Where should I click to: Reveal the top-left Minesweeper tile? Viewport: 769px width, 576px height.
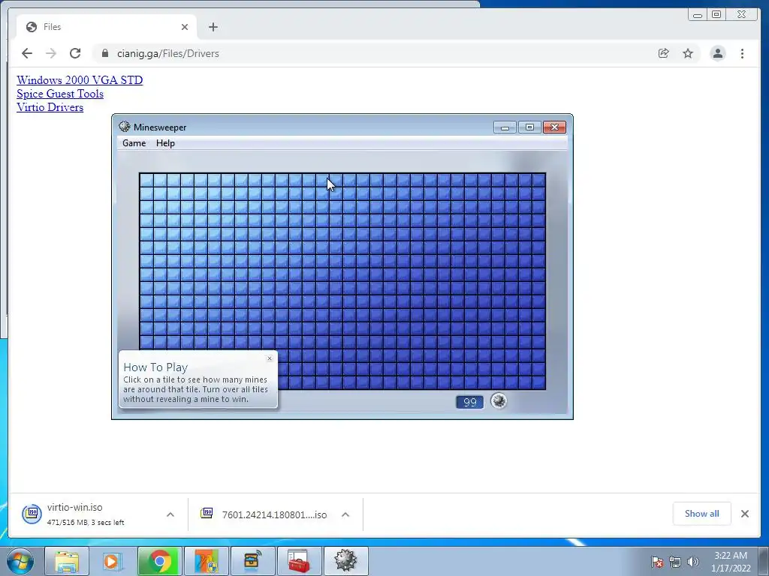(146, 180)
